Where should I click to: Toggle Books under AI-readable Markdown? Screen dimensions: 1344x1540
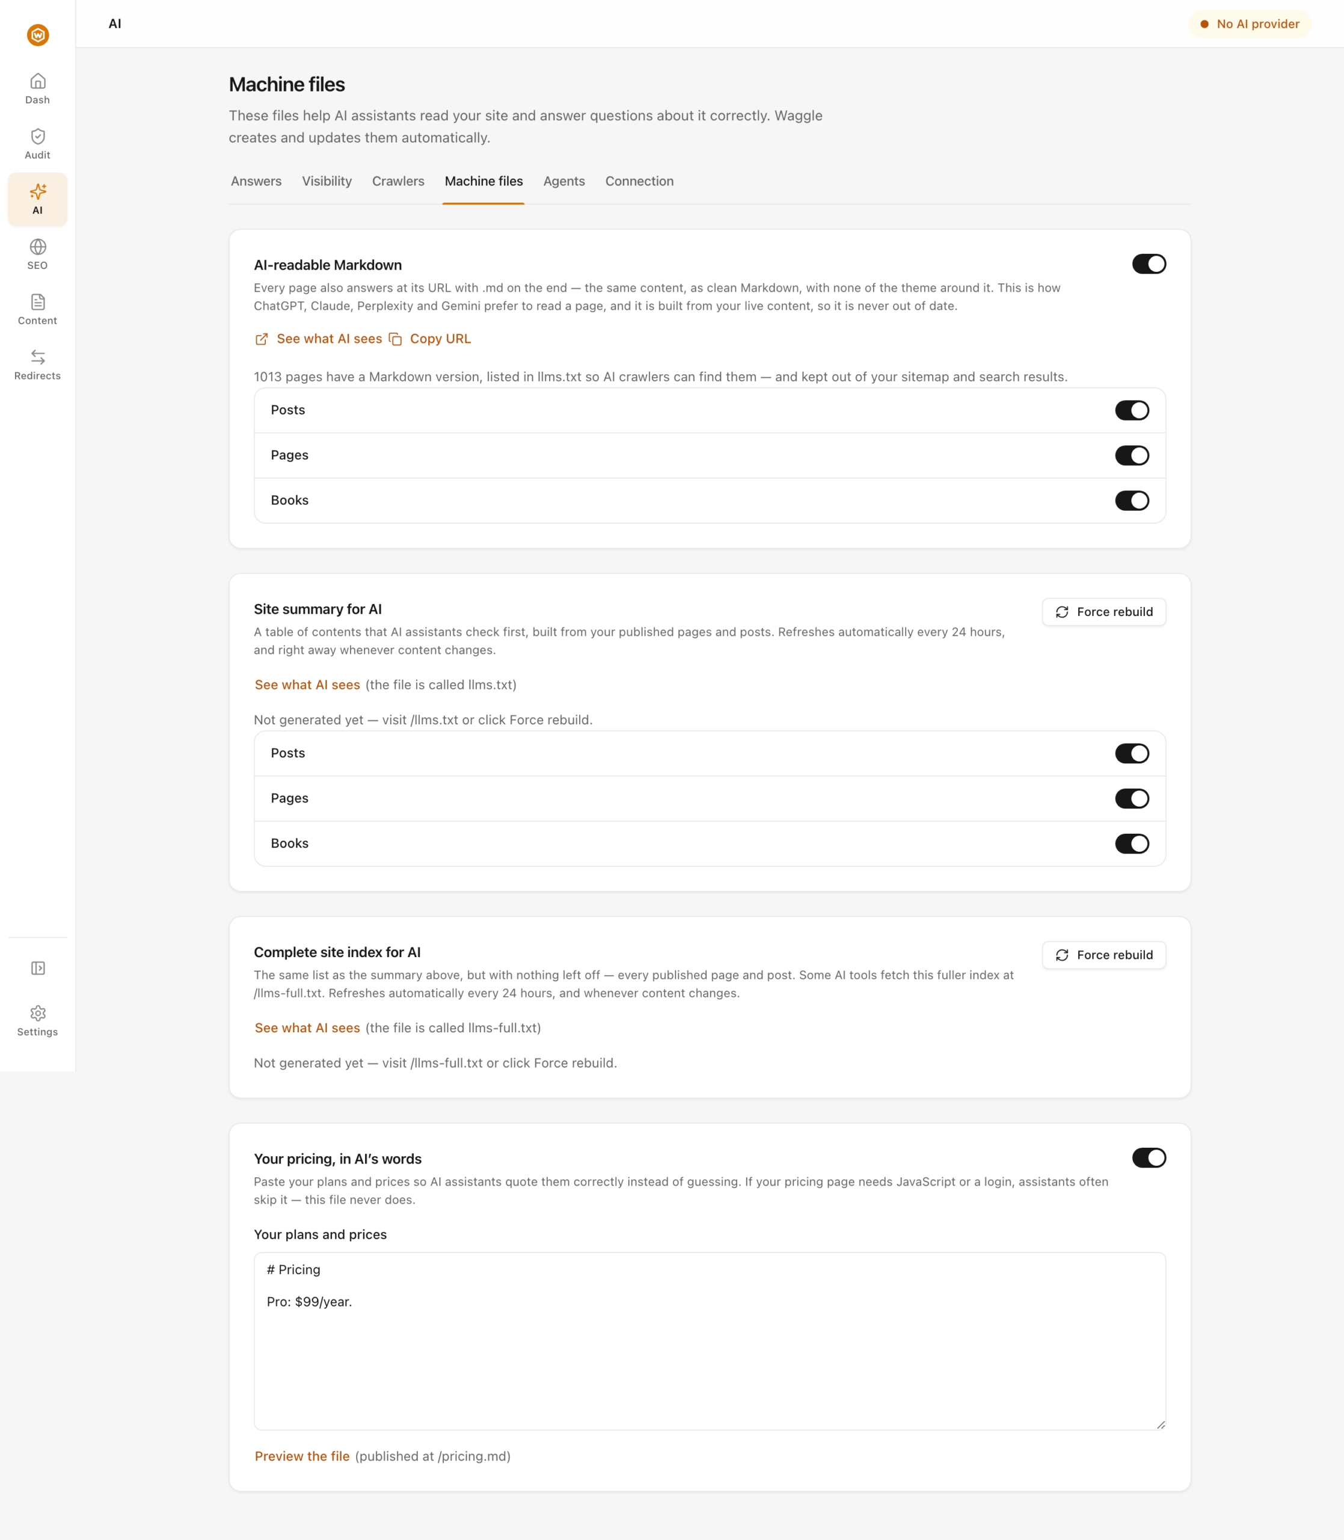1132,500
